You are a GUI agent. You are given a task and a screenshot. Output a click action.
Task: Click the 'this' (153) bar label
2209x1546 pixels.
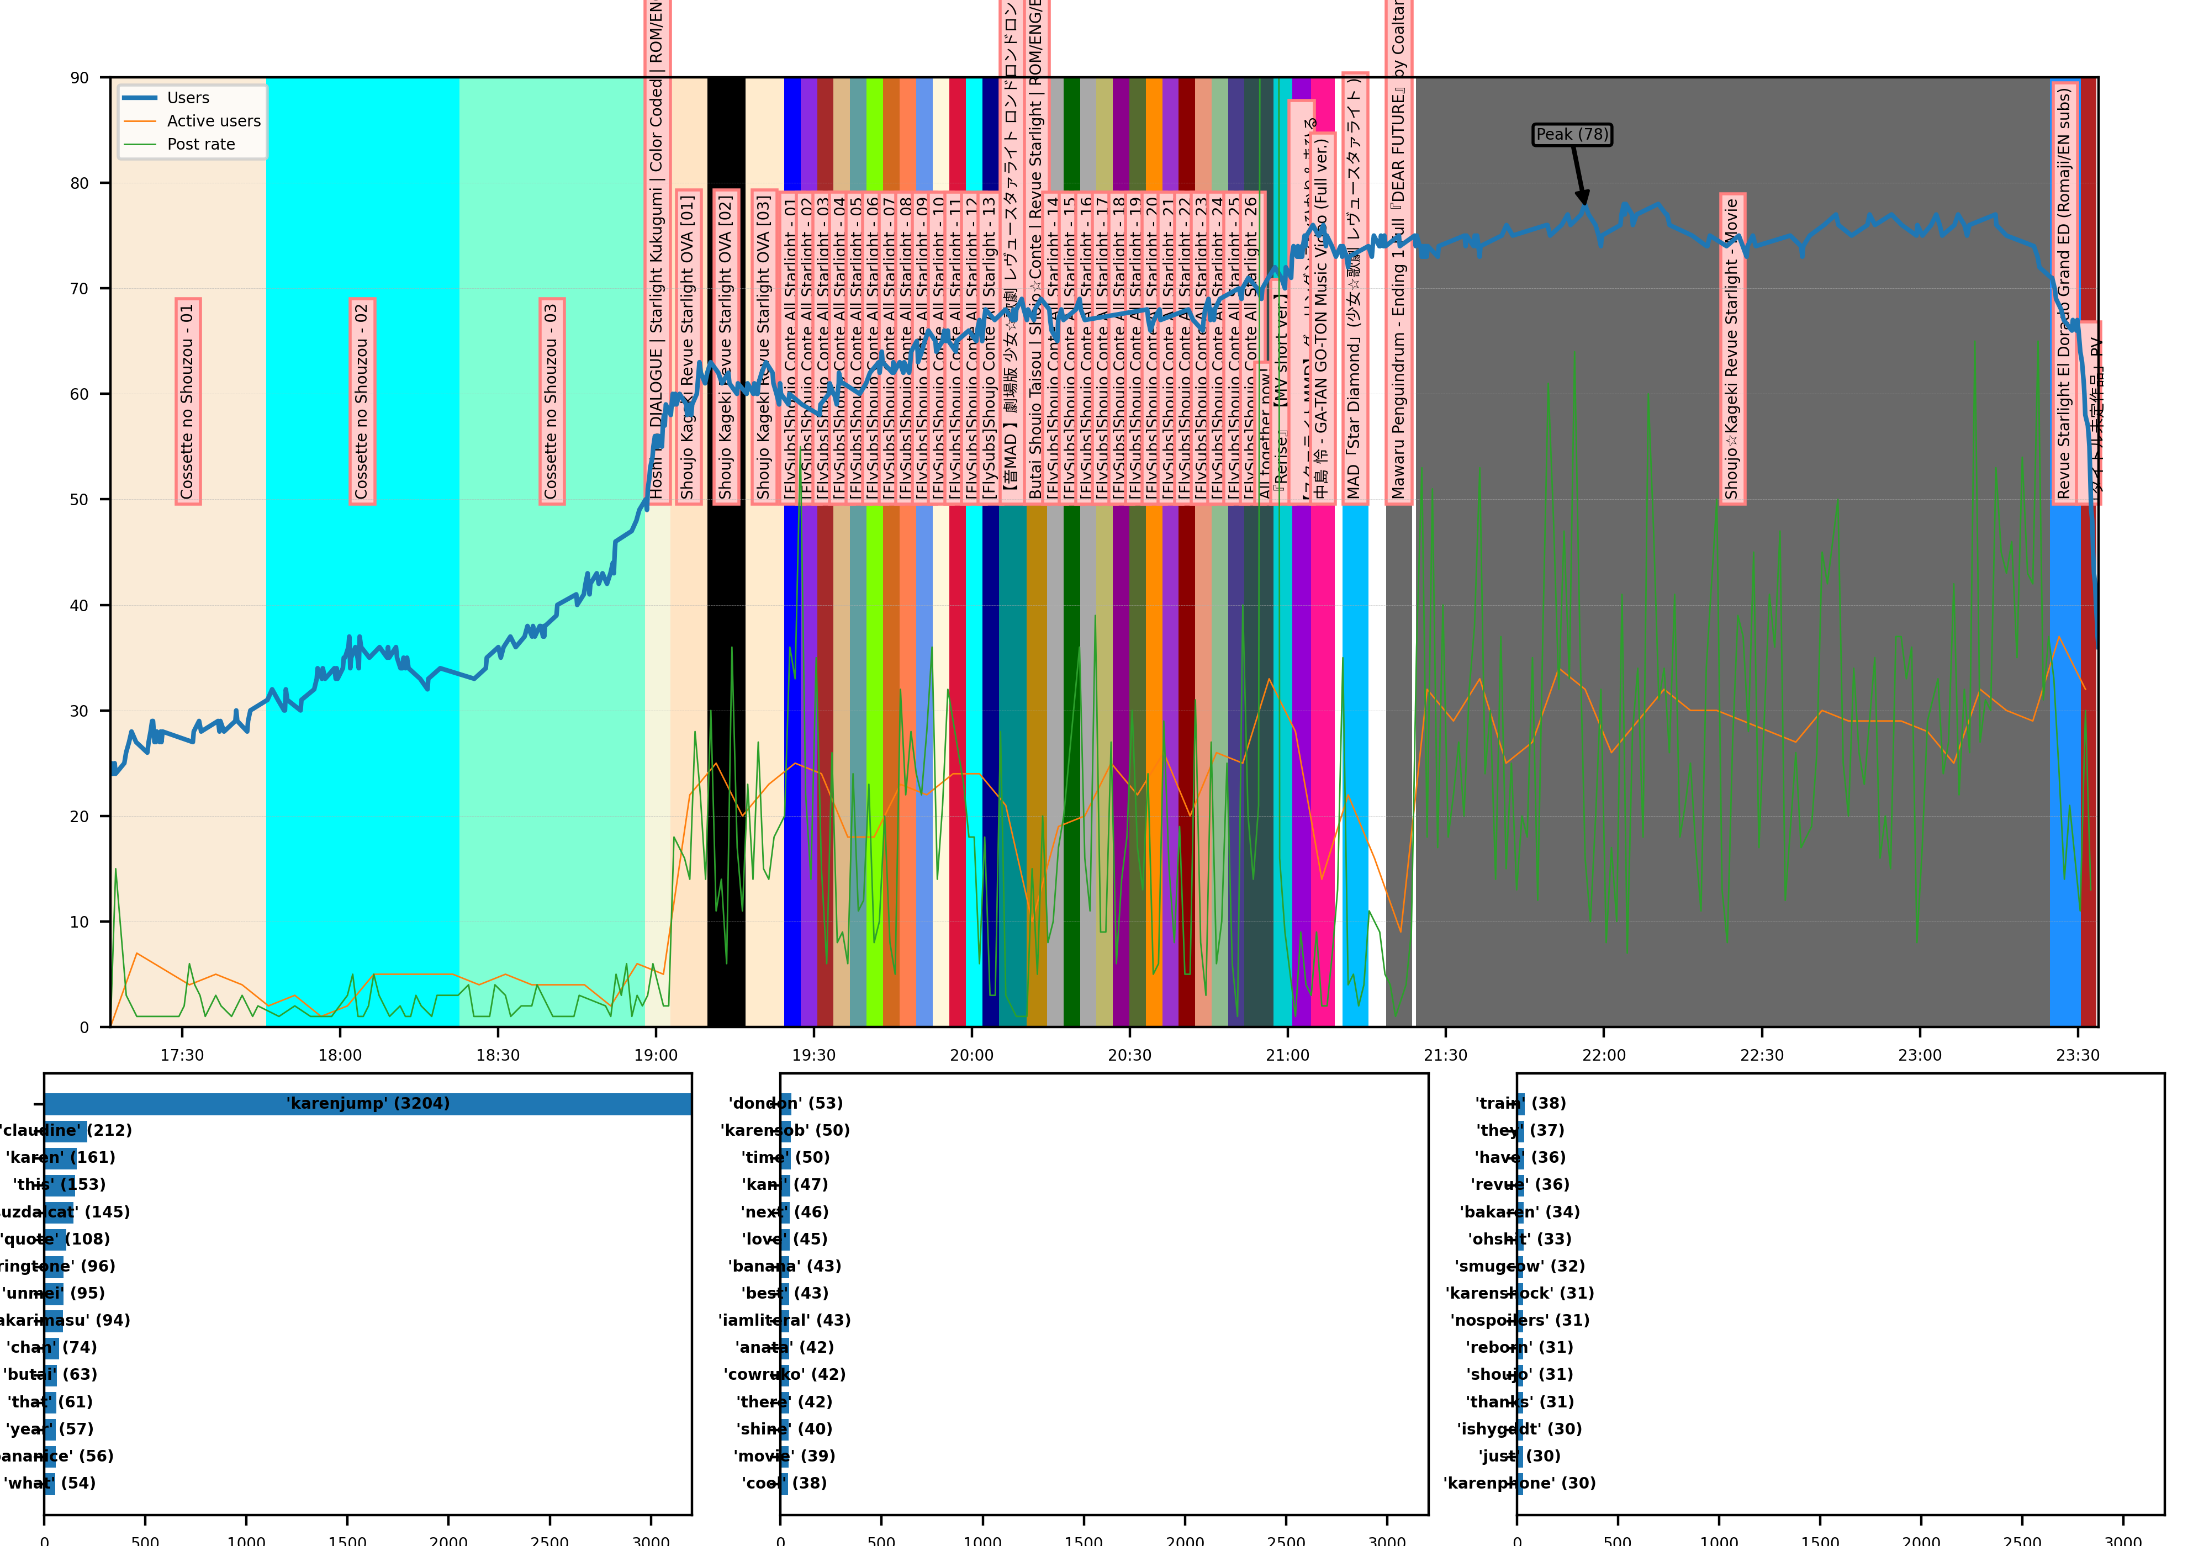tap(59, 1184)
